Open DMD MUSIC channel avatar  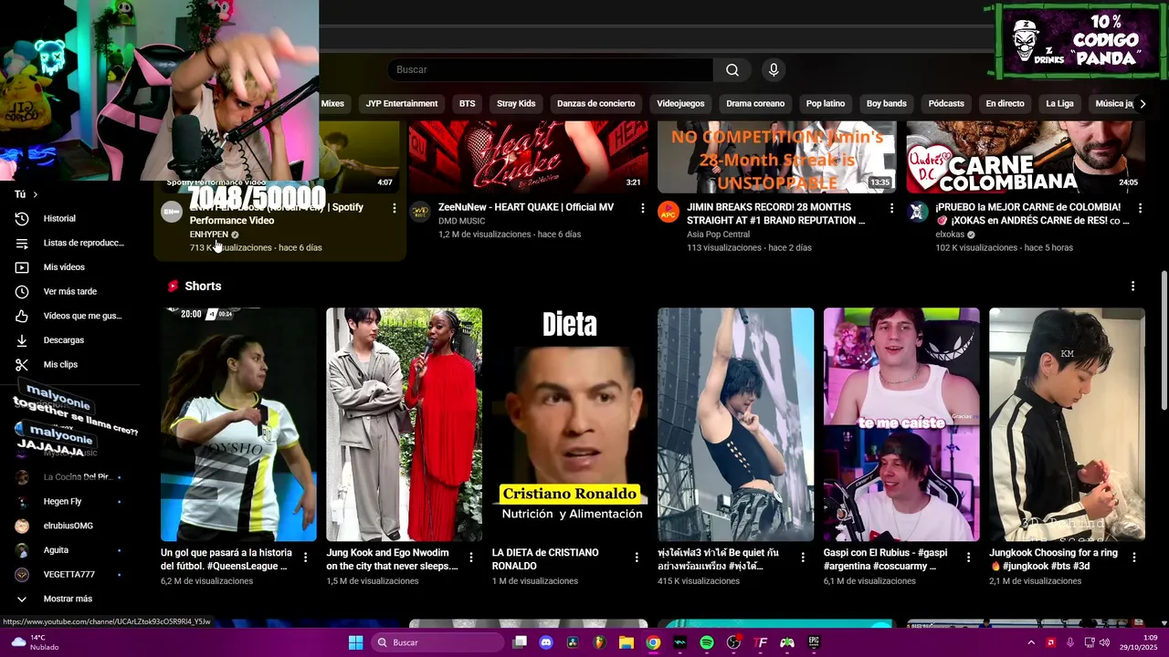click(420, 212)
